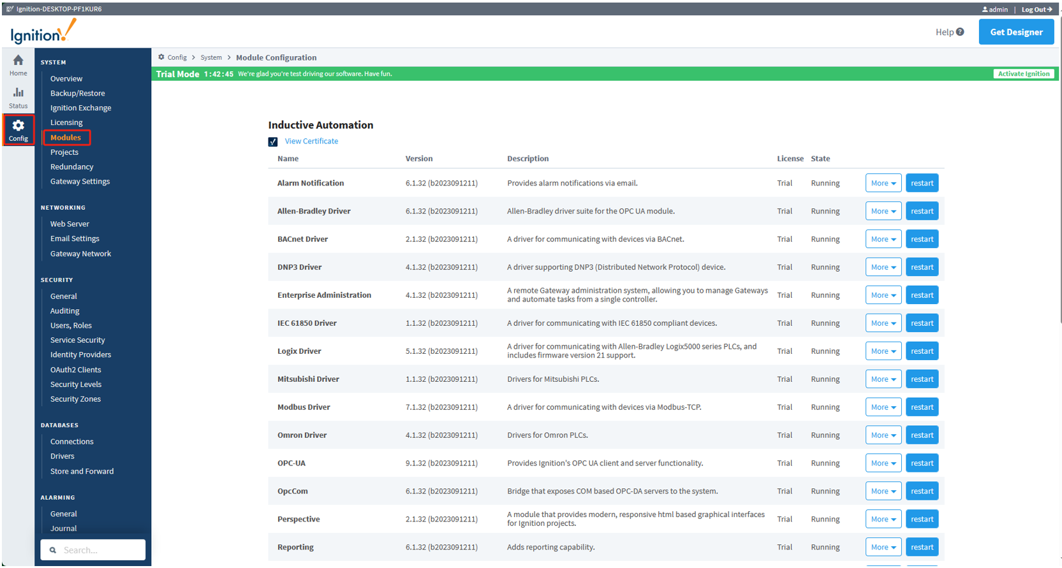Open Redundancy menu item
This screenshot has width=1062, height=568.
point(72,167)
